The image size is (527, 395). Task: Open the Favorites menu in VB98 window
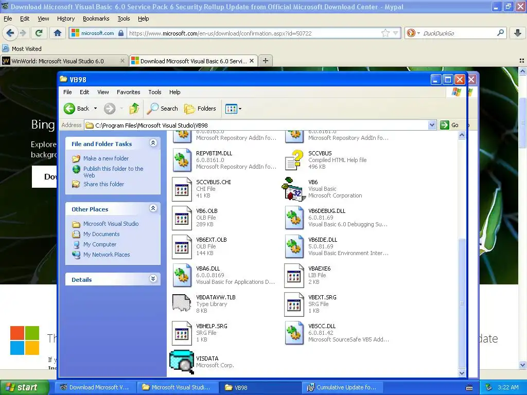(128, 92)
